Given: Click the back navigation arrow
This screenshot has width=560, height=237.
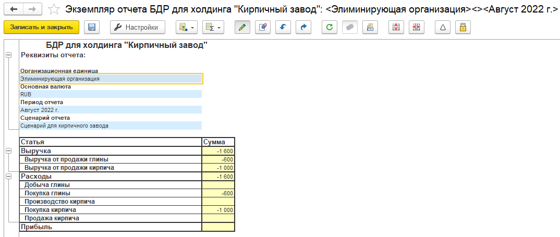Looking at the screenshot, I should click(x=14, y=9).
